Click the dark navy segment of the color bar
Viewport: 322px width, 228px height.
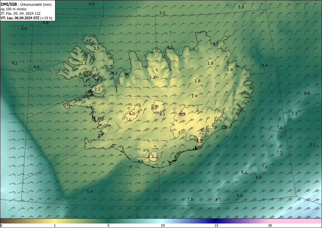point(216,221)
